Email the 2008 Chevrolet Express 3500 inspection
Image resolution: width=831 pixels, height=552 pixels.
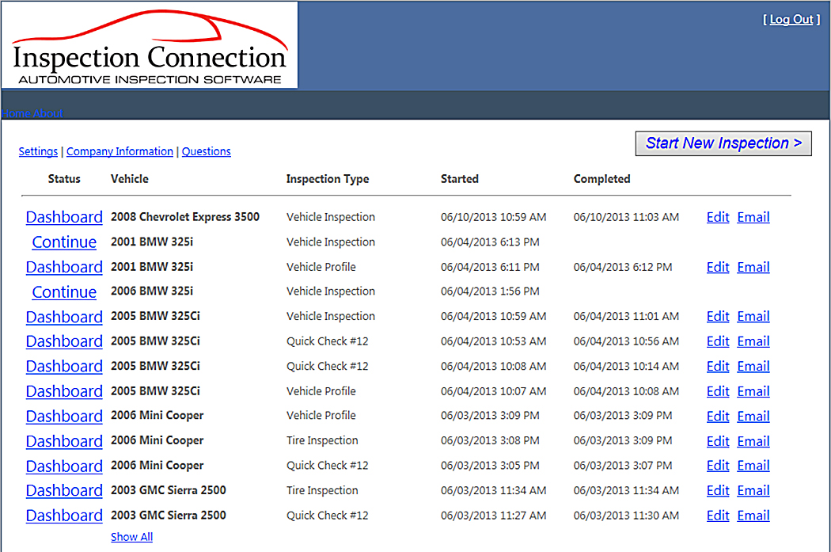[x=753, y=218]
